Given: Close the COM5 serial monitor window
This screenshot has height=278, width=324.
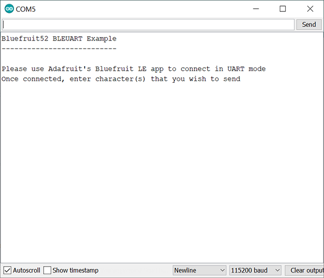Looking at the screenshot, I should click(310, 9).
